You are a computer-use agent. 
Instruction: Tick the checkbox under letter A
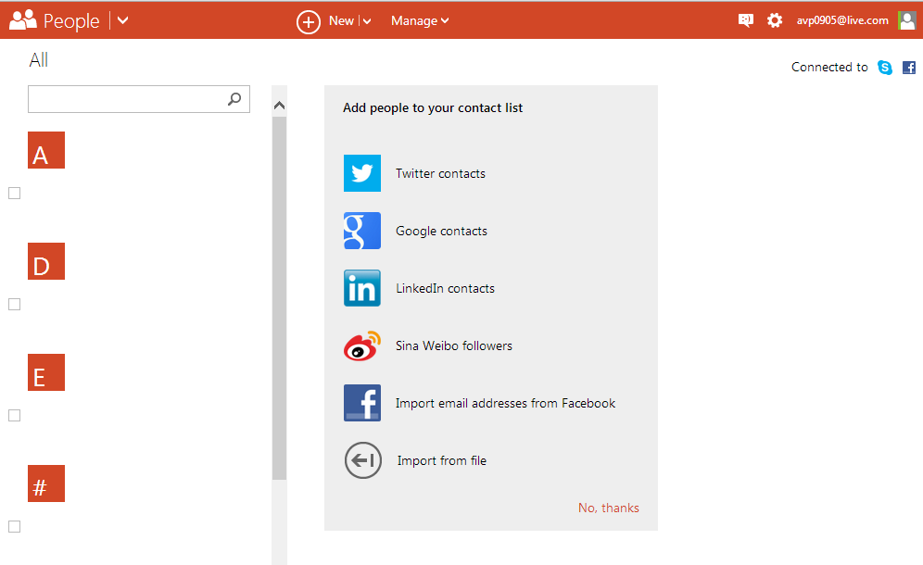(15, 193)
